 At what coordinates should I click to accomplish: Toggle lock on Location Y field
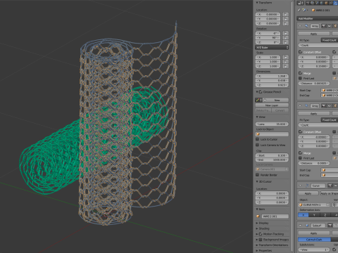[286, 19]
